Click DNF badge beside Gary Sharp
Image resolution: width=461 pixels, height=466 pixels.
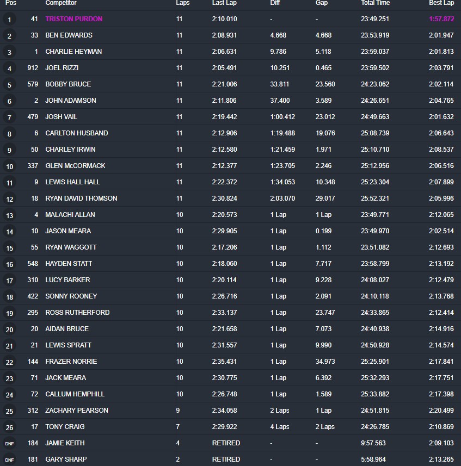tap(9, 460)
